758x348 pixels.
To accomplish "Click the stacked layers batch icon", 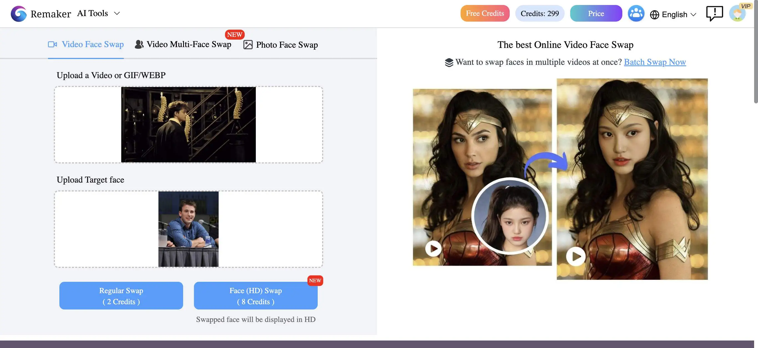I will tap(449, 62).
